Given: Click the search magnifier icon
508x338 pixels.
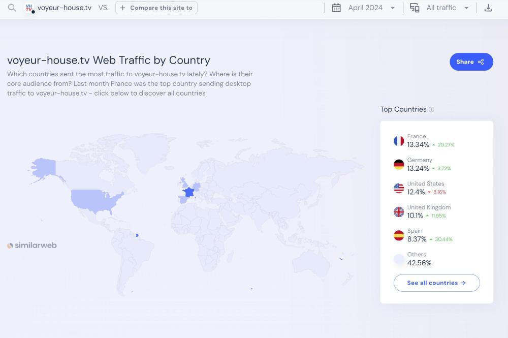Looking at the screenshot, I should click(12, 8).
